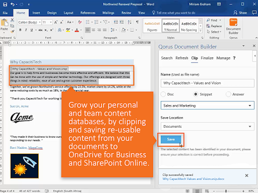The image size is (258, 193).
Task: Open the Finalize tab in the Qorus pane
Action: pyautogui.click(x=207, y=58)
